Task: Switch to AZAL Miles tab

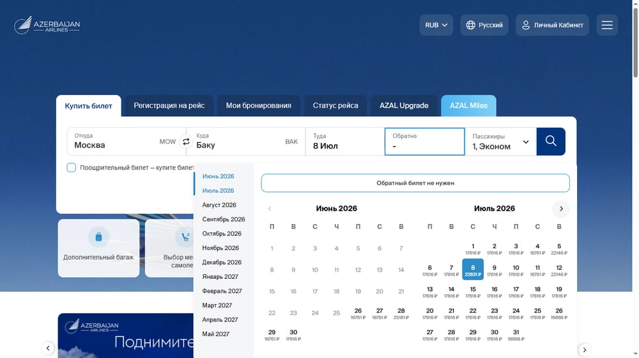Action: click(468, 106)
